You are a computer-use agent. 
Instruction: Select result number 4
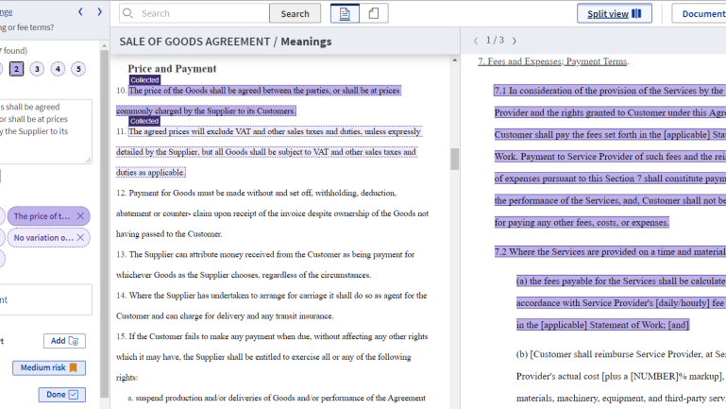click(58, 69)
